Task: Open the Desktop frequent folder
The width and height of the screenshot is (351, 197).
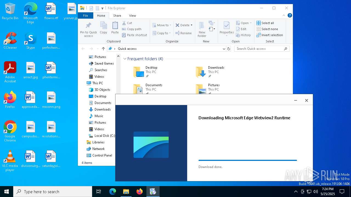Action: coord(145,72)
